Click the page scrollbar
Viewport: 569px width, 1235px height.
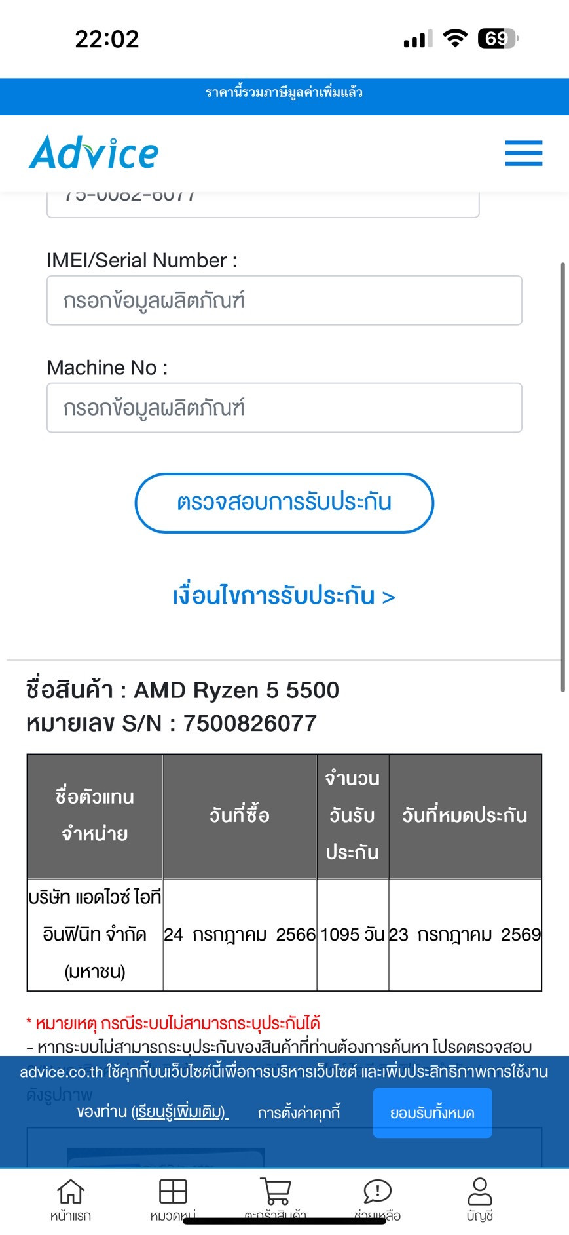(x=562, y=477)
